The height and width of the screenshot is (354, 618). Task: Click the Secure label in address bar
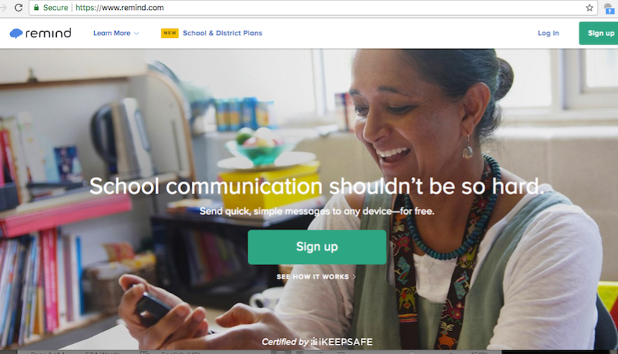[55, 7]
